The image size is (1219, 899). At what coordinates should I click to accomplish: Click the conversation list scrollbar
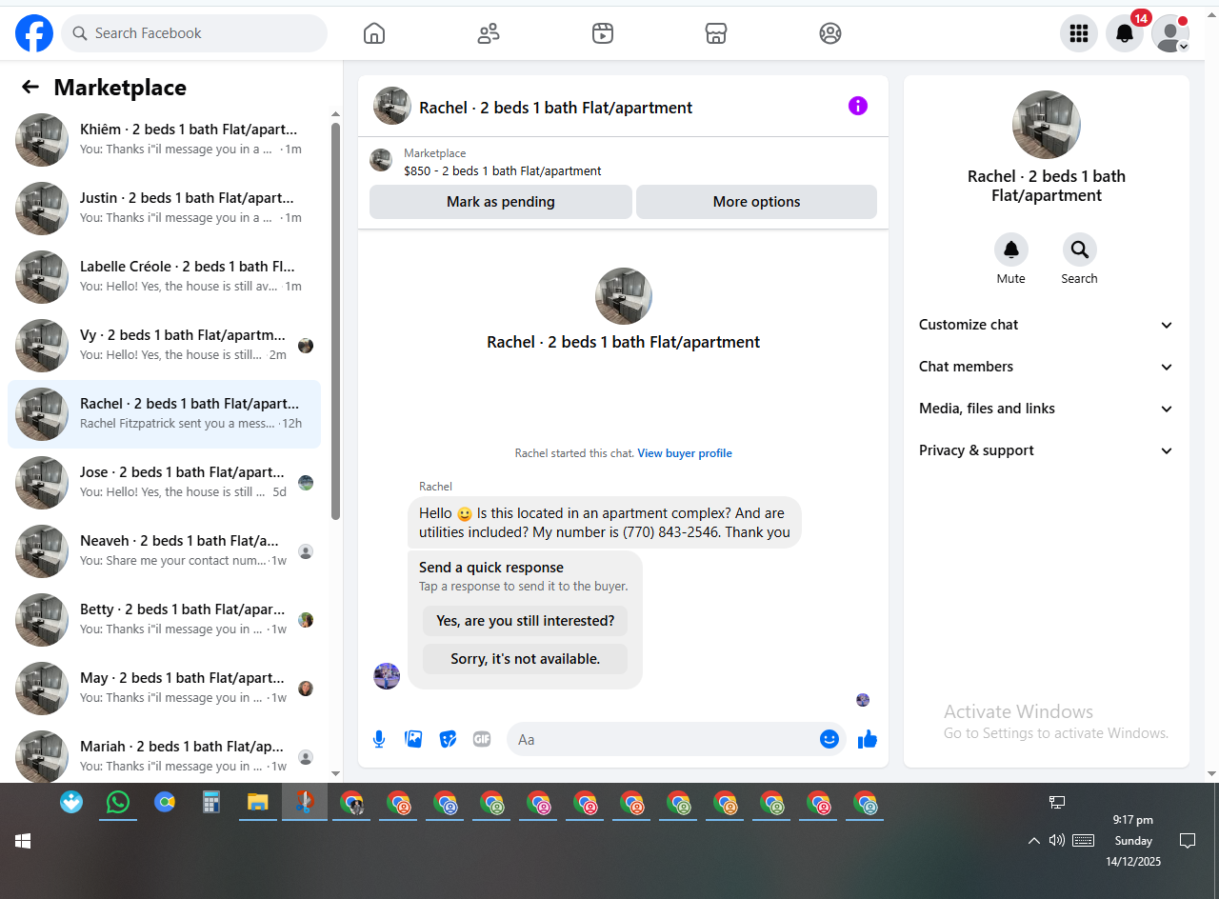point(335,321)
